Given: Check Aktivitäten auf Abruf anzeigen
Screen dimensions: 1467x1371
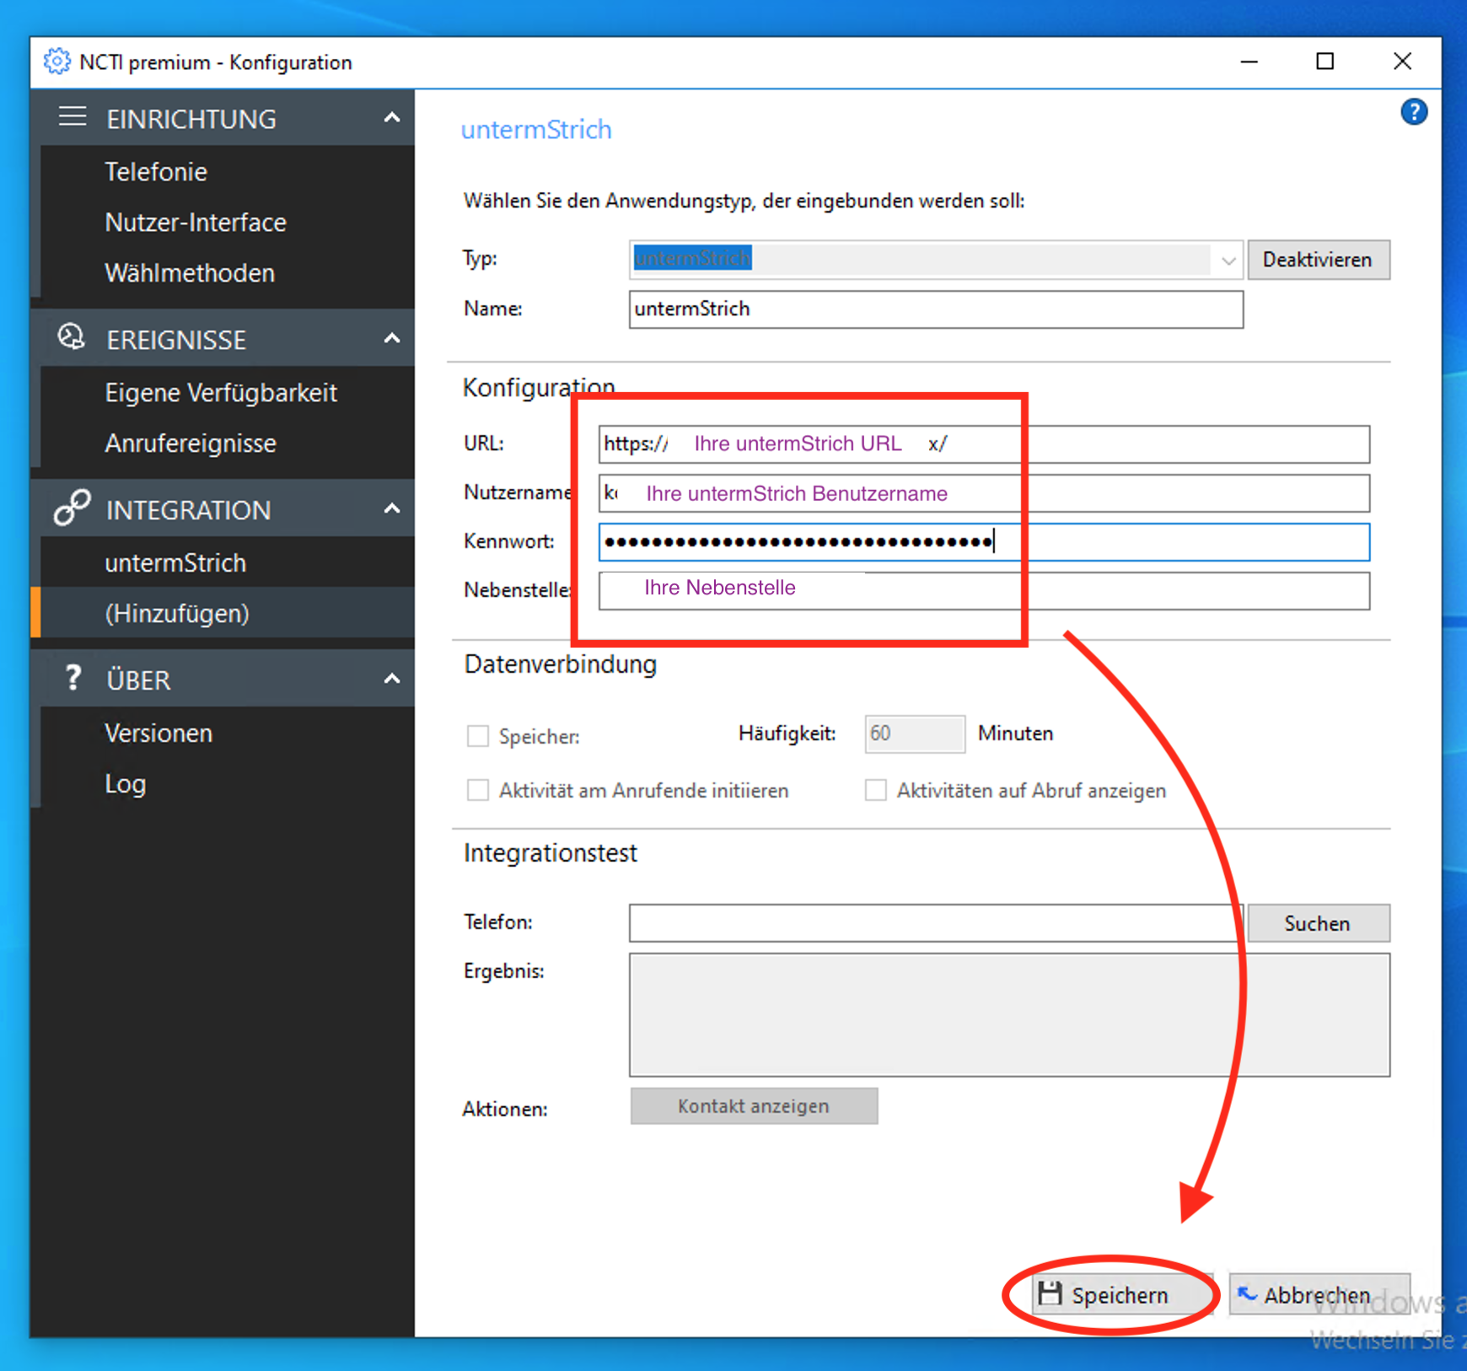Looking at the screenshot, I should pyautogui.click(x=876, y=790).
